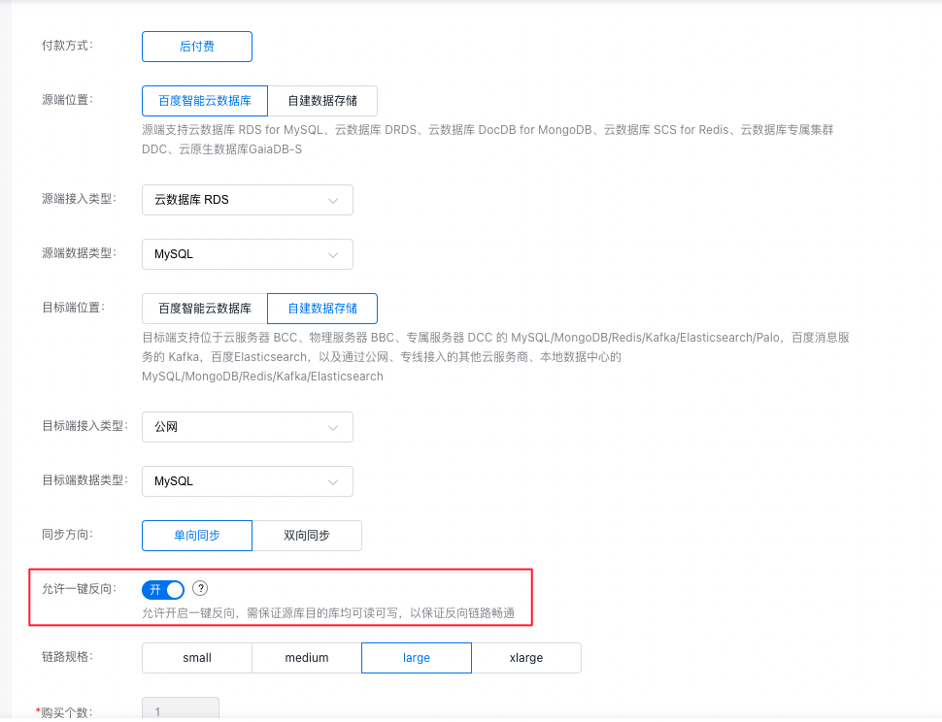The image size is (942, 722).
Task: Click the chevron arrow in 目标端接入类型 field
Action: tap(333, 428)
